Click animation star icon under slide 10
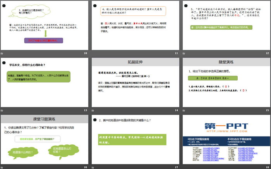Screen dimensions: 271x169 pyautogui.click(x=2, y=53)
